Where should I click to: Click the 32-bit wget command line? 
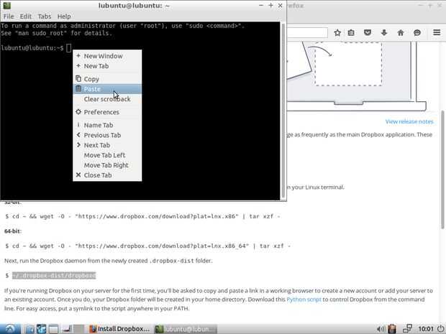[x=142, y=216]
